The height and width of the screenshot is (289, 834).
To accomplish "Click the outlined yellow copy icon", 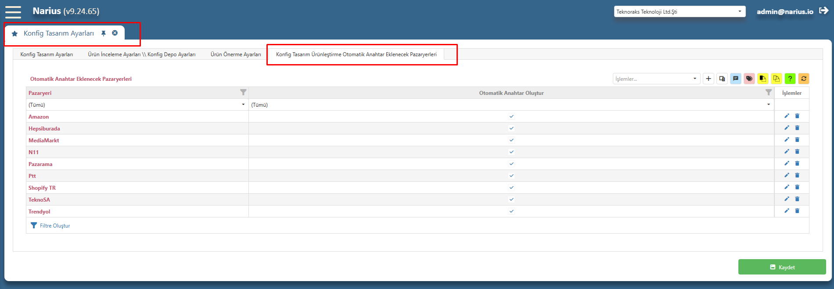I will [x=776, y=79].
